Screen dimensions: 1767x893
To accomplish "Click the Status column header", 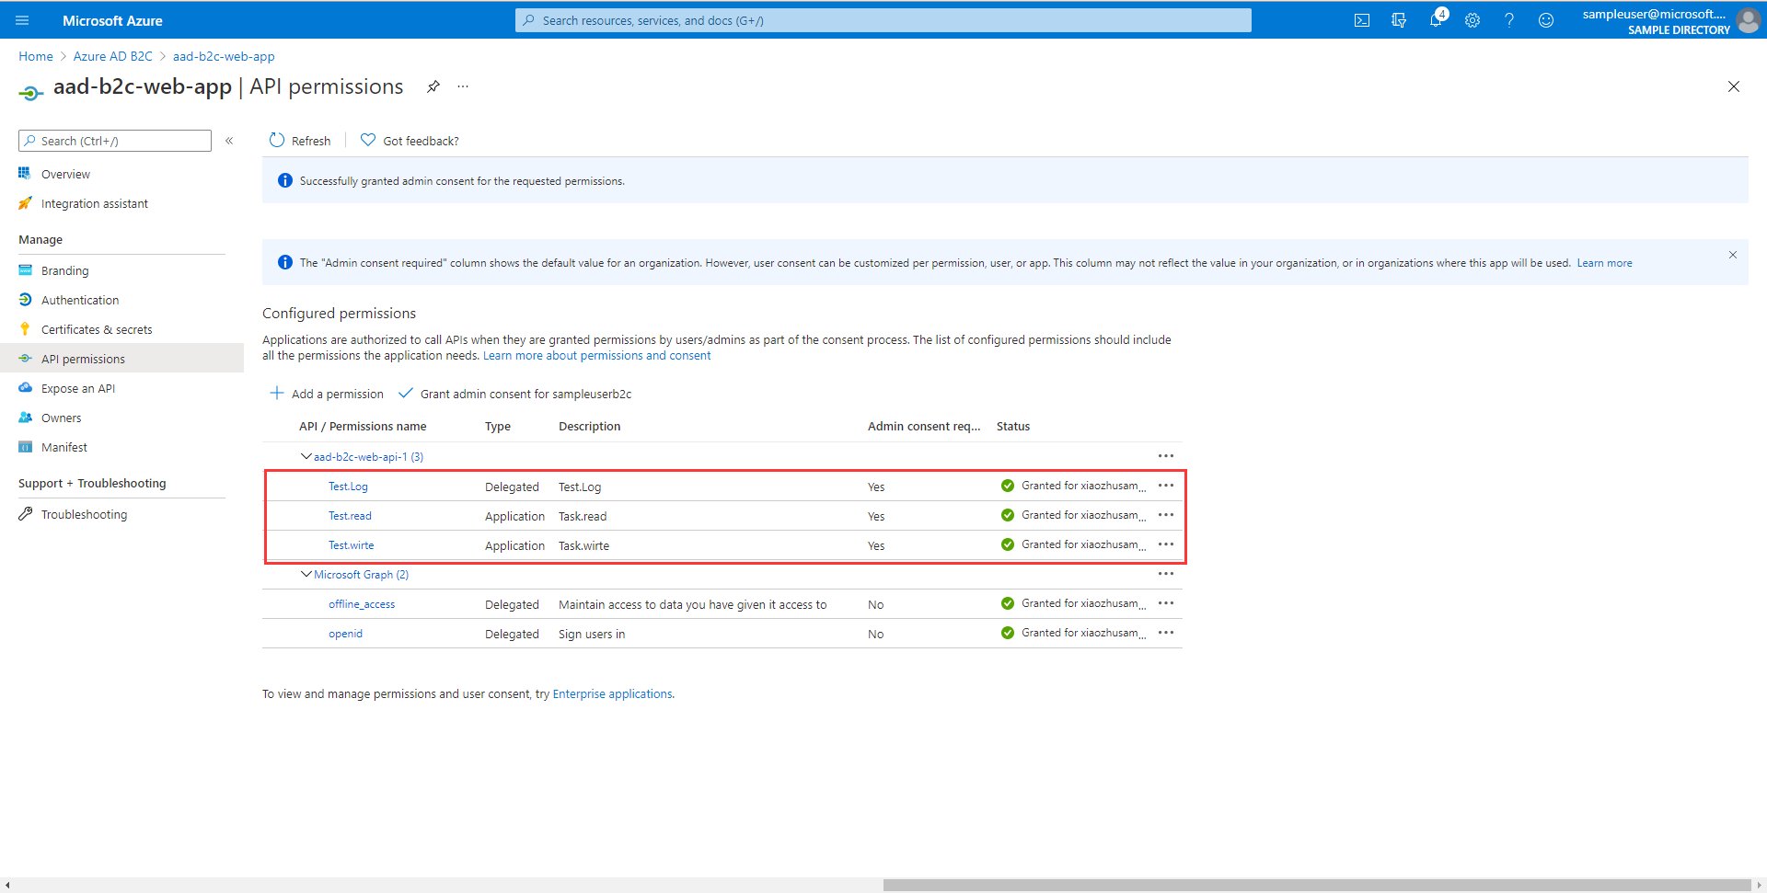I will tap(1013, 427).
